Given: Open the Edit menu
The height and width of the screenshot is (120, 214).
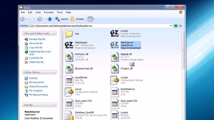Looking at the screenshot, I should click(x=30, y=12).
